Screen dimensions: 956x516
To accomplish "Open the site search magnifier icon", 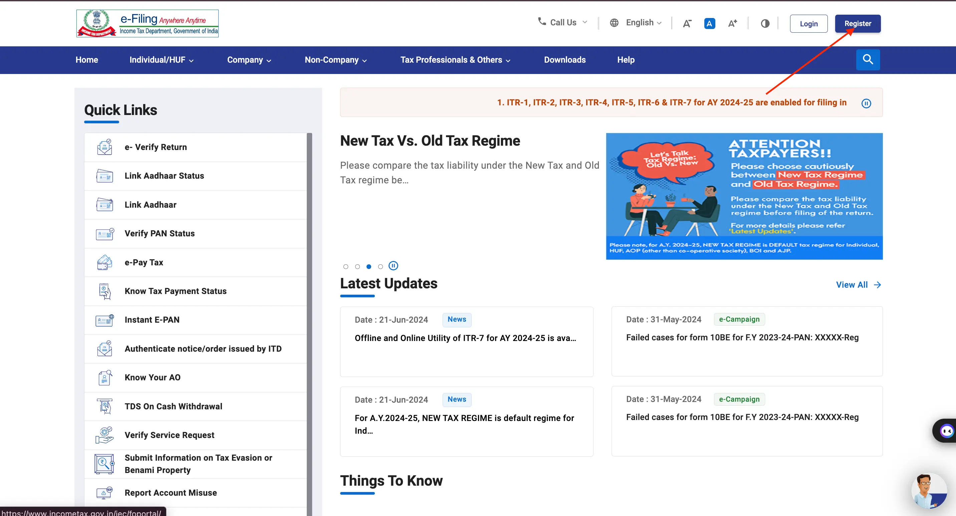I will (868, 59).
